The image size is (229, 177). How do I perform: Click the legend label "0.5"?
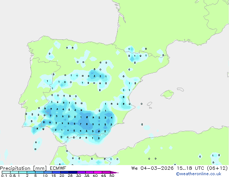coord(13,176)
